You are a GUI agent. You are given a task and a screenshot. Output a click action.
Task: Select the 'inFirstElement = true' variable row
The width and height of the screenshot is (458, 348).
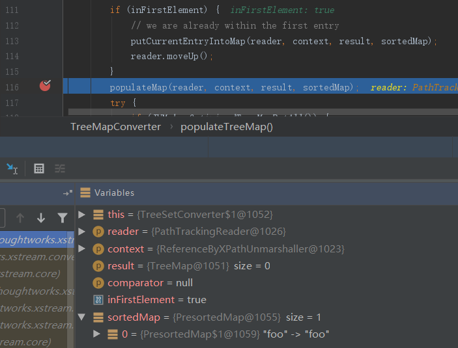click(156, 300)
